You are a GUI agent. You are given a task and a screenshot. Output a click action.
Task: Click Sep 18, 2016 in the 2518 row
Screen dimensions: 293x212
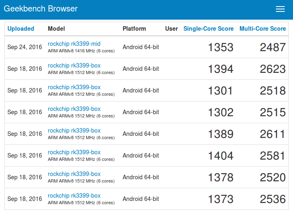point(25,90)
